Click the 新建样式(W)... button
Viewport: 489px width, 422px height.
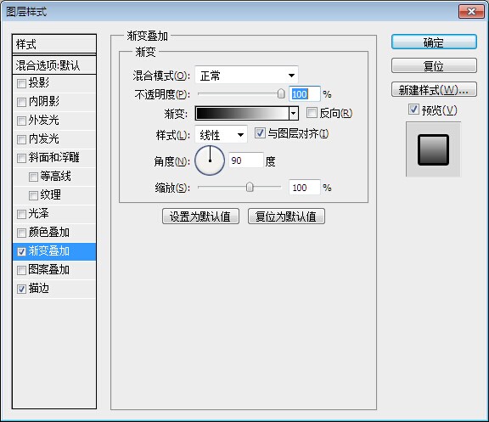(x=434, y=90)
